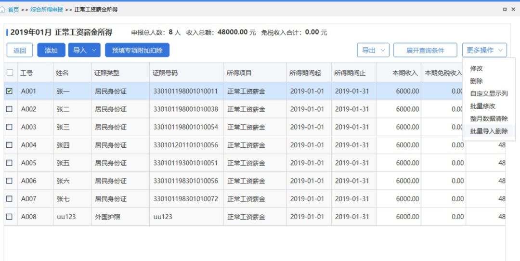Screen dimensions: 520x261
Task: Open 展开查询条件 button
Action: point(425,50)
